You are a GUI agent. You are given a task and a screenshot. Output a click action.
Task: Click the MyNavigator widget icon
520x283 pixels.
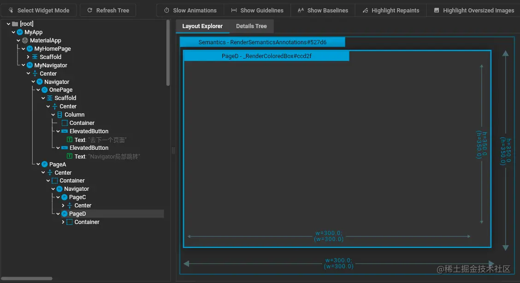pos(30,65)
